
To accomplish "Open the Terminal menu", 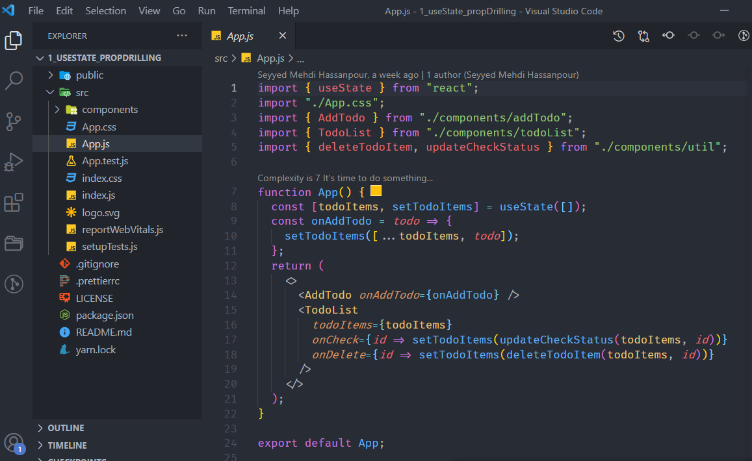I will [x=246, y=11].
